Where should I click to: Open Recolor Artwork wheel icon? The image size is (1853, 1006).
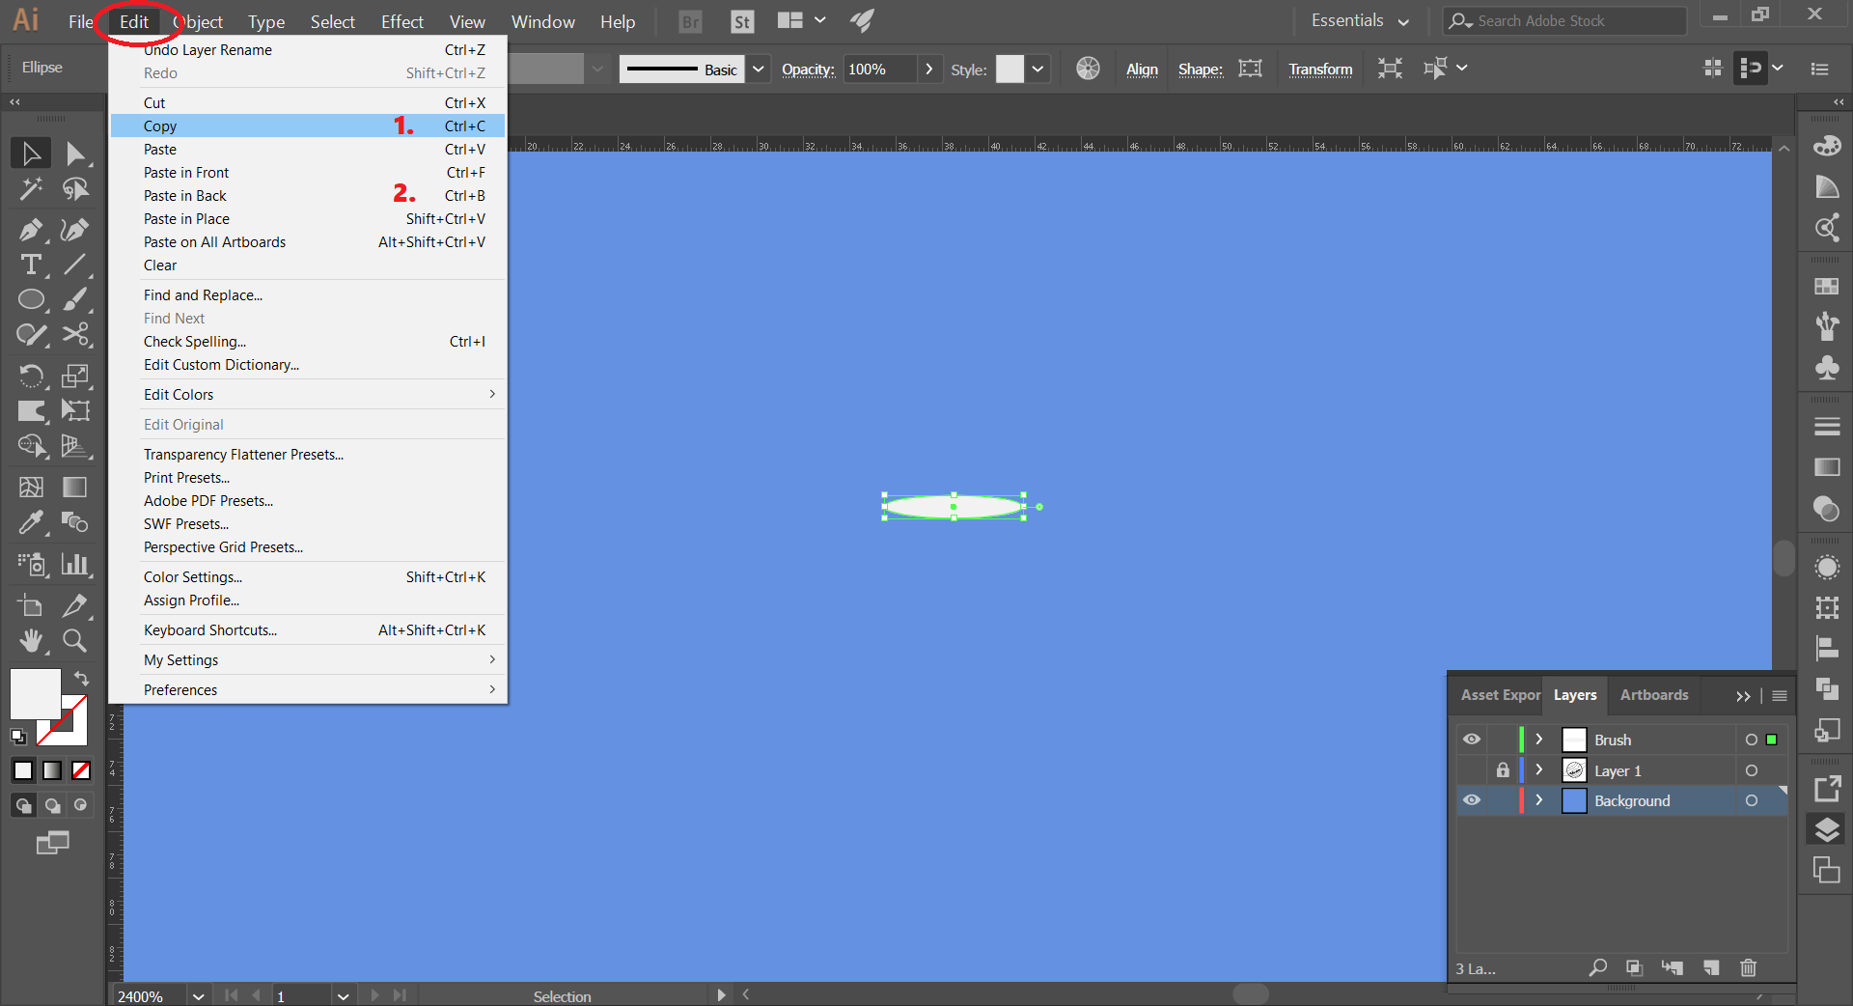1088,68
